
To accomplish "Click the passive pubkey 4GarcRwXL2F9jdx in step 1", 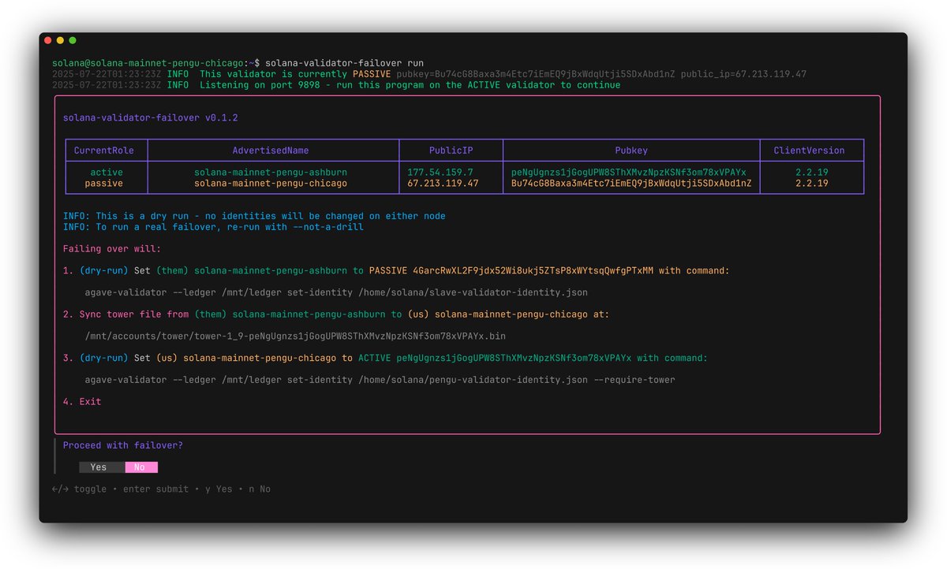I will 533,271.
